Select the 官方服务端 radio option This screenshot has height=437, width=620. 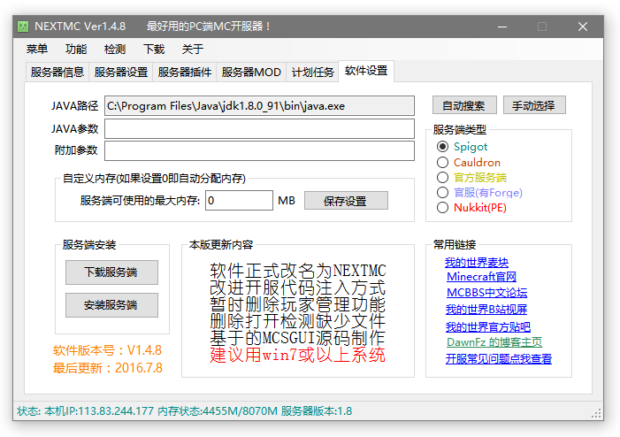coord(471,178)
